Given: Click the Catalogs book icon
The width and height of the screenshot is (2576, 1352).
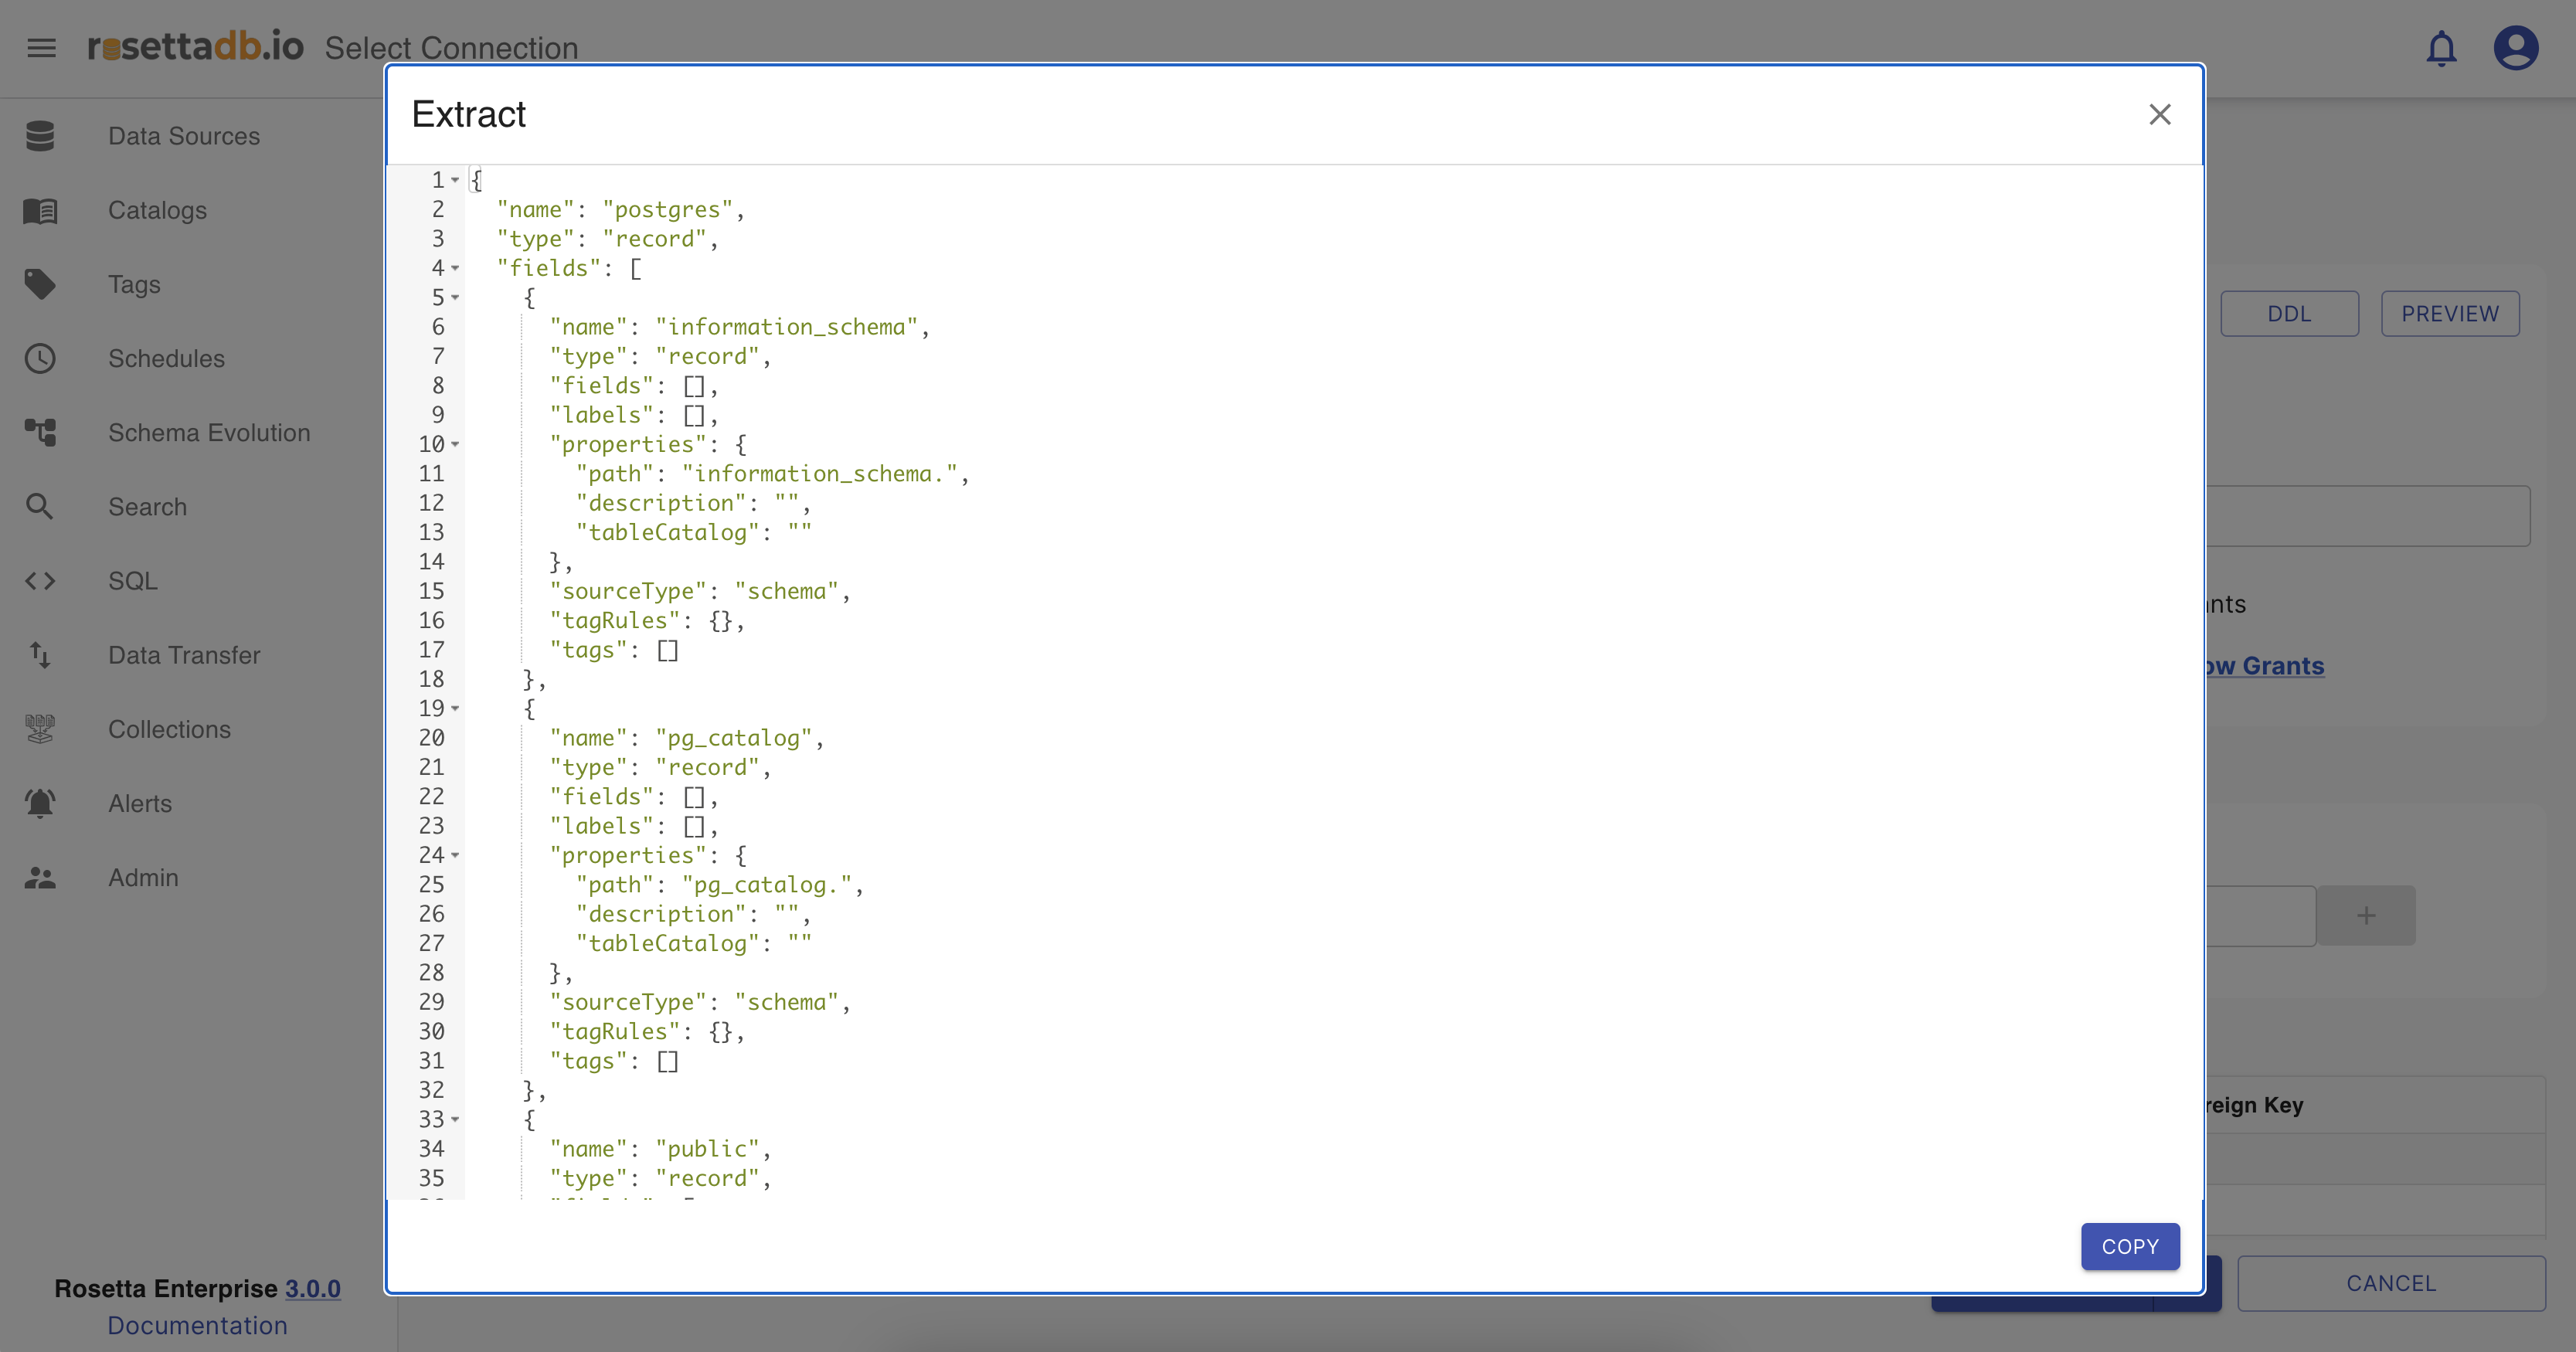Looking at the screenshot, I should tap(40, 210).
